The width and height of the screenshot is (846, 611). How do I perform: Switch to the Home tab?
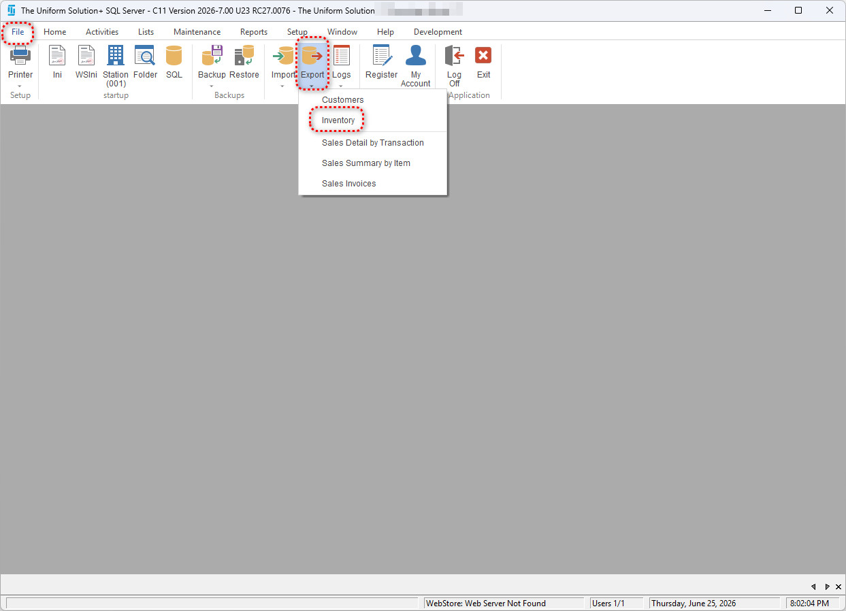click(55, 32)
